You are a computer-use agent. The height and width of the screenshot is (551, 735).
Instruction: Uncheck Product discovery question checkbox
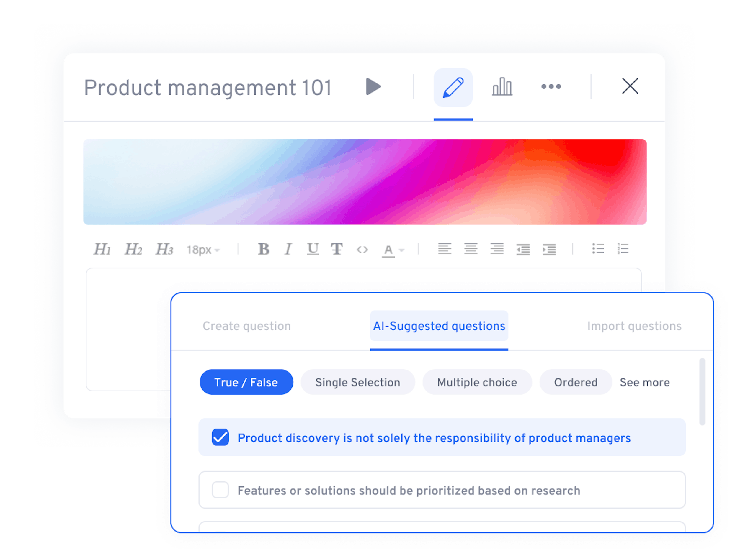point(220,437)
